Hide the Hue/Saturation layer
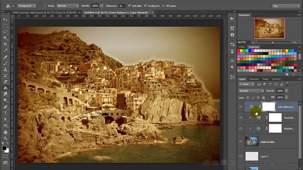The height and width of the screenshot is (170, 303). click(x=241, y=118)
